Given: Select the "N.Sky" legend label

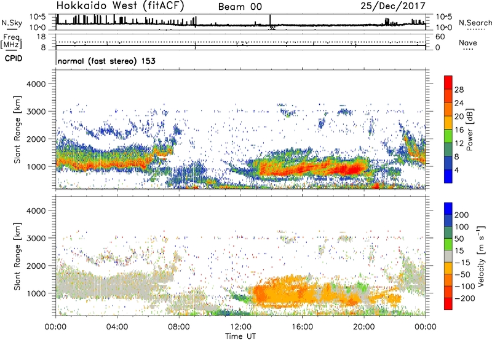Looking at the screenshot, I should coord(12,23).
